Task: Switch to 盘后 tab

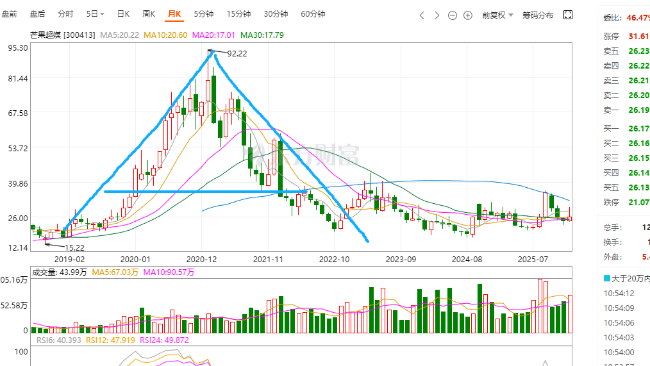Action: tap(37, 14)
